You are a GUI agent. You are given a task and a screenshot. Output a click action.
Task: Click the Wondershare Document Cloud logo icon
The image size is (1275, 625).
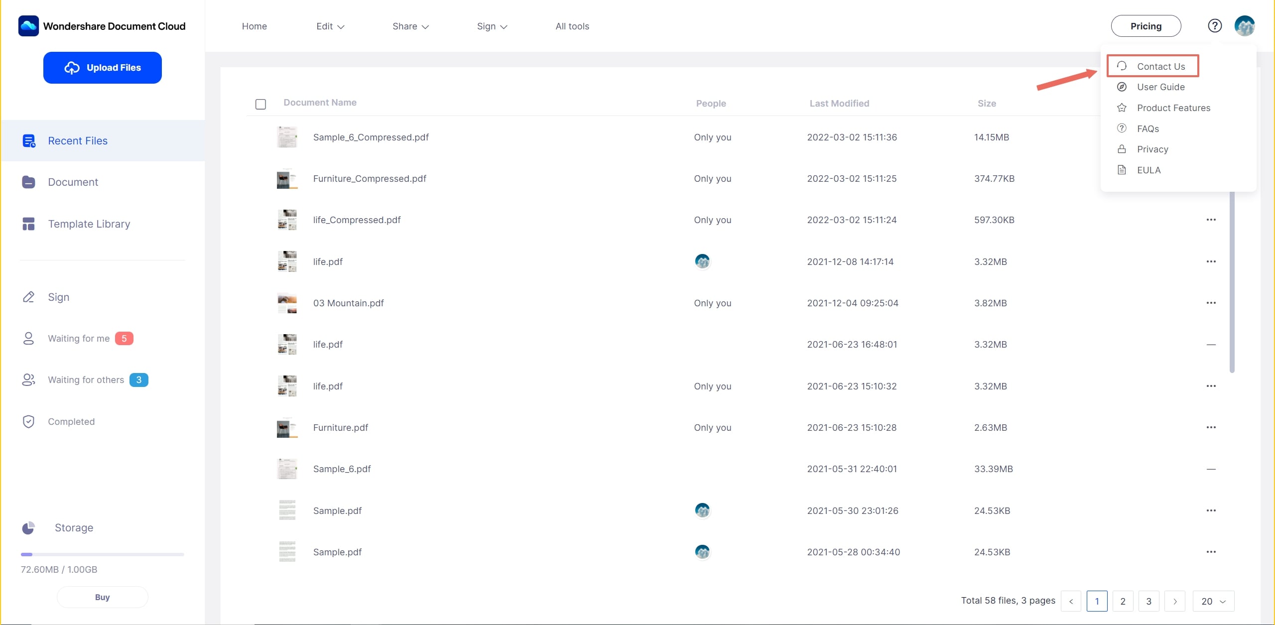coord(28,26)
